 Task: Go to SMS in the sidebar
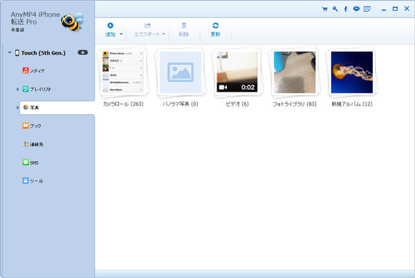point(33,163)
